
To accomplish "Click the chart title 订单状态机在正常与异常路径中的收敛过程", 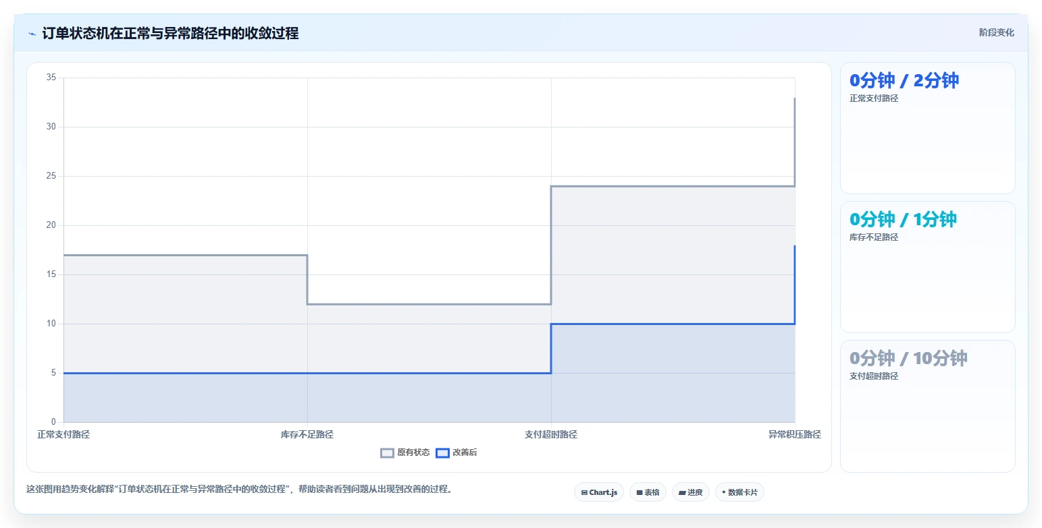I will pos(170,33).
